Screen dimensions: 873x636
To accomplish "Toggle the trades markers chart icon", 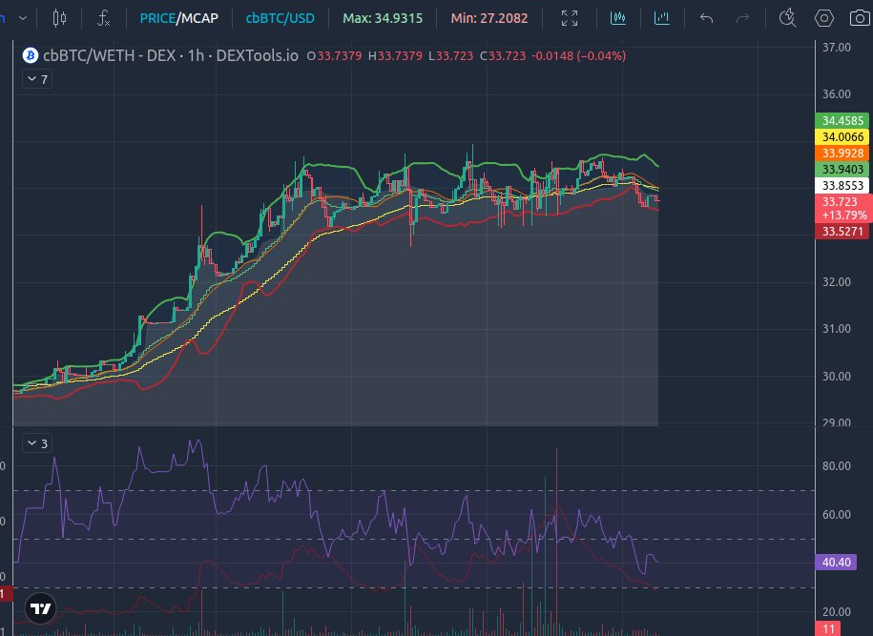I will 618,18.
